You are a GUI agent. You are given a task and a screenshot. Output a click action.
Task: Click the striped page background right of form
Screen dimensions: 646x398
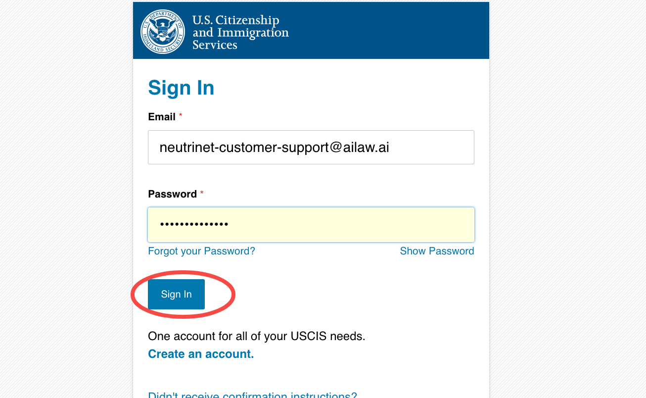[568, 199]
